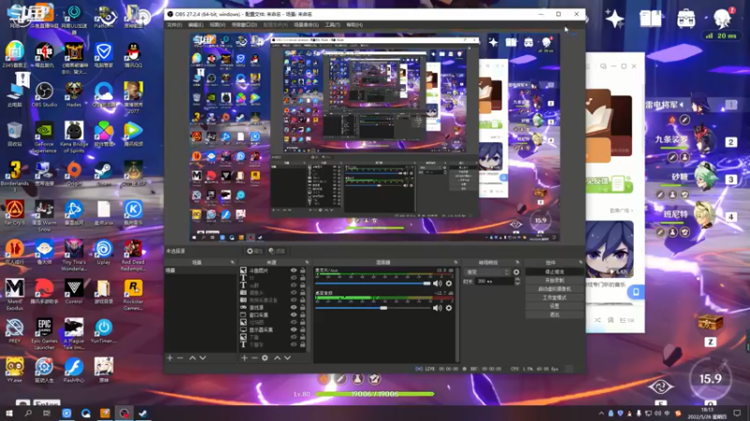The height and width of the screenshot is (421, 750).
Task: Toggle visibility of 显示器采集 source
Action: [x=293, y=330]
